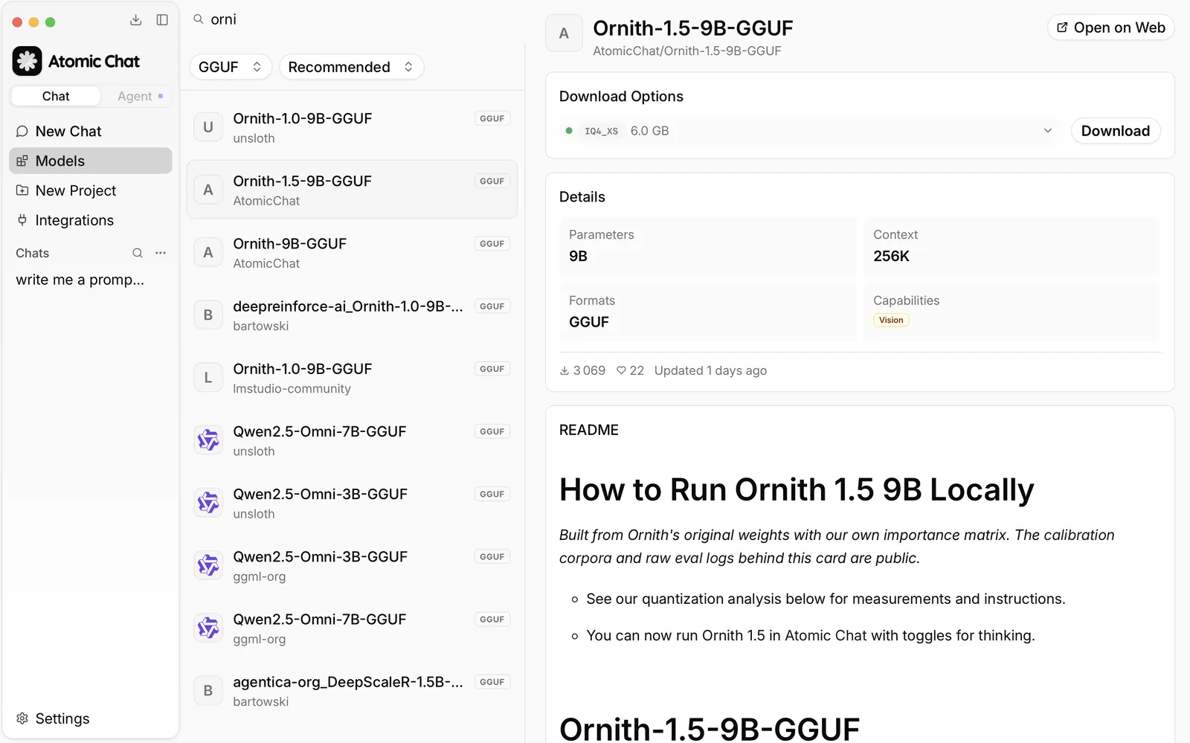This screenshot has width=1190, height=743.
Task: Click the 'L' avatar of lmstudio-community row
Action: pyautogui.click(x=208, y=378)
